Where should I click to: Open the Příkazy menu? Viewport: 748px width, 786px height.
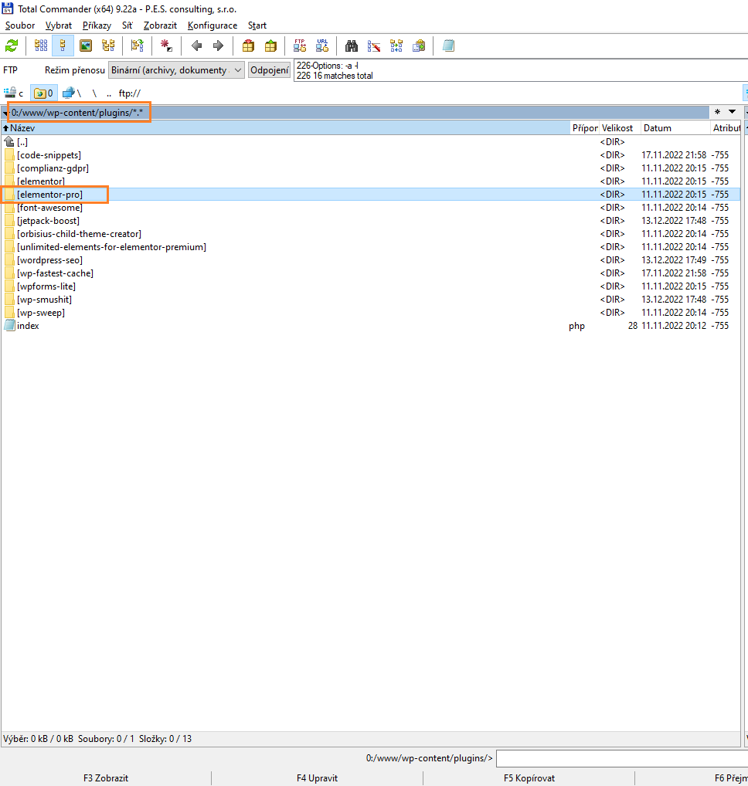pos(97,25)
